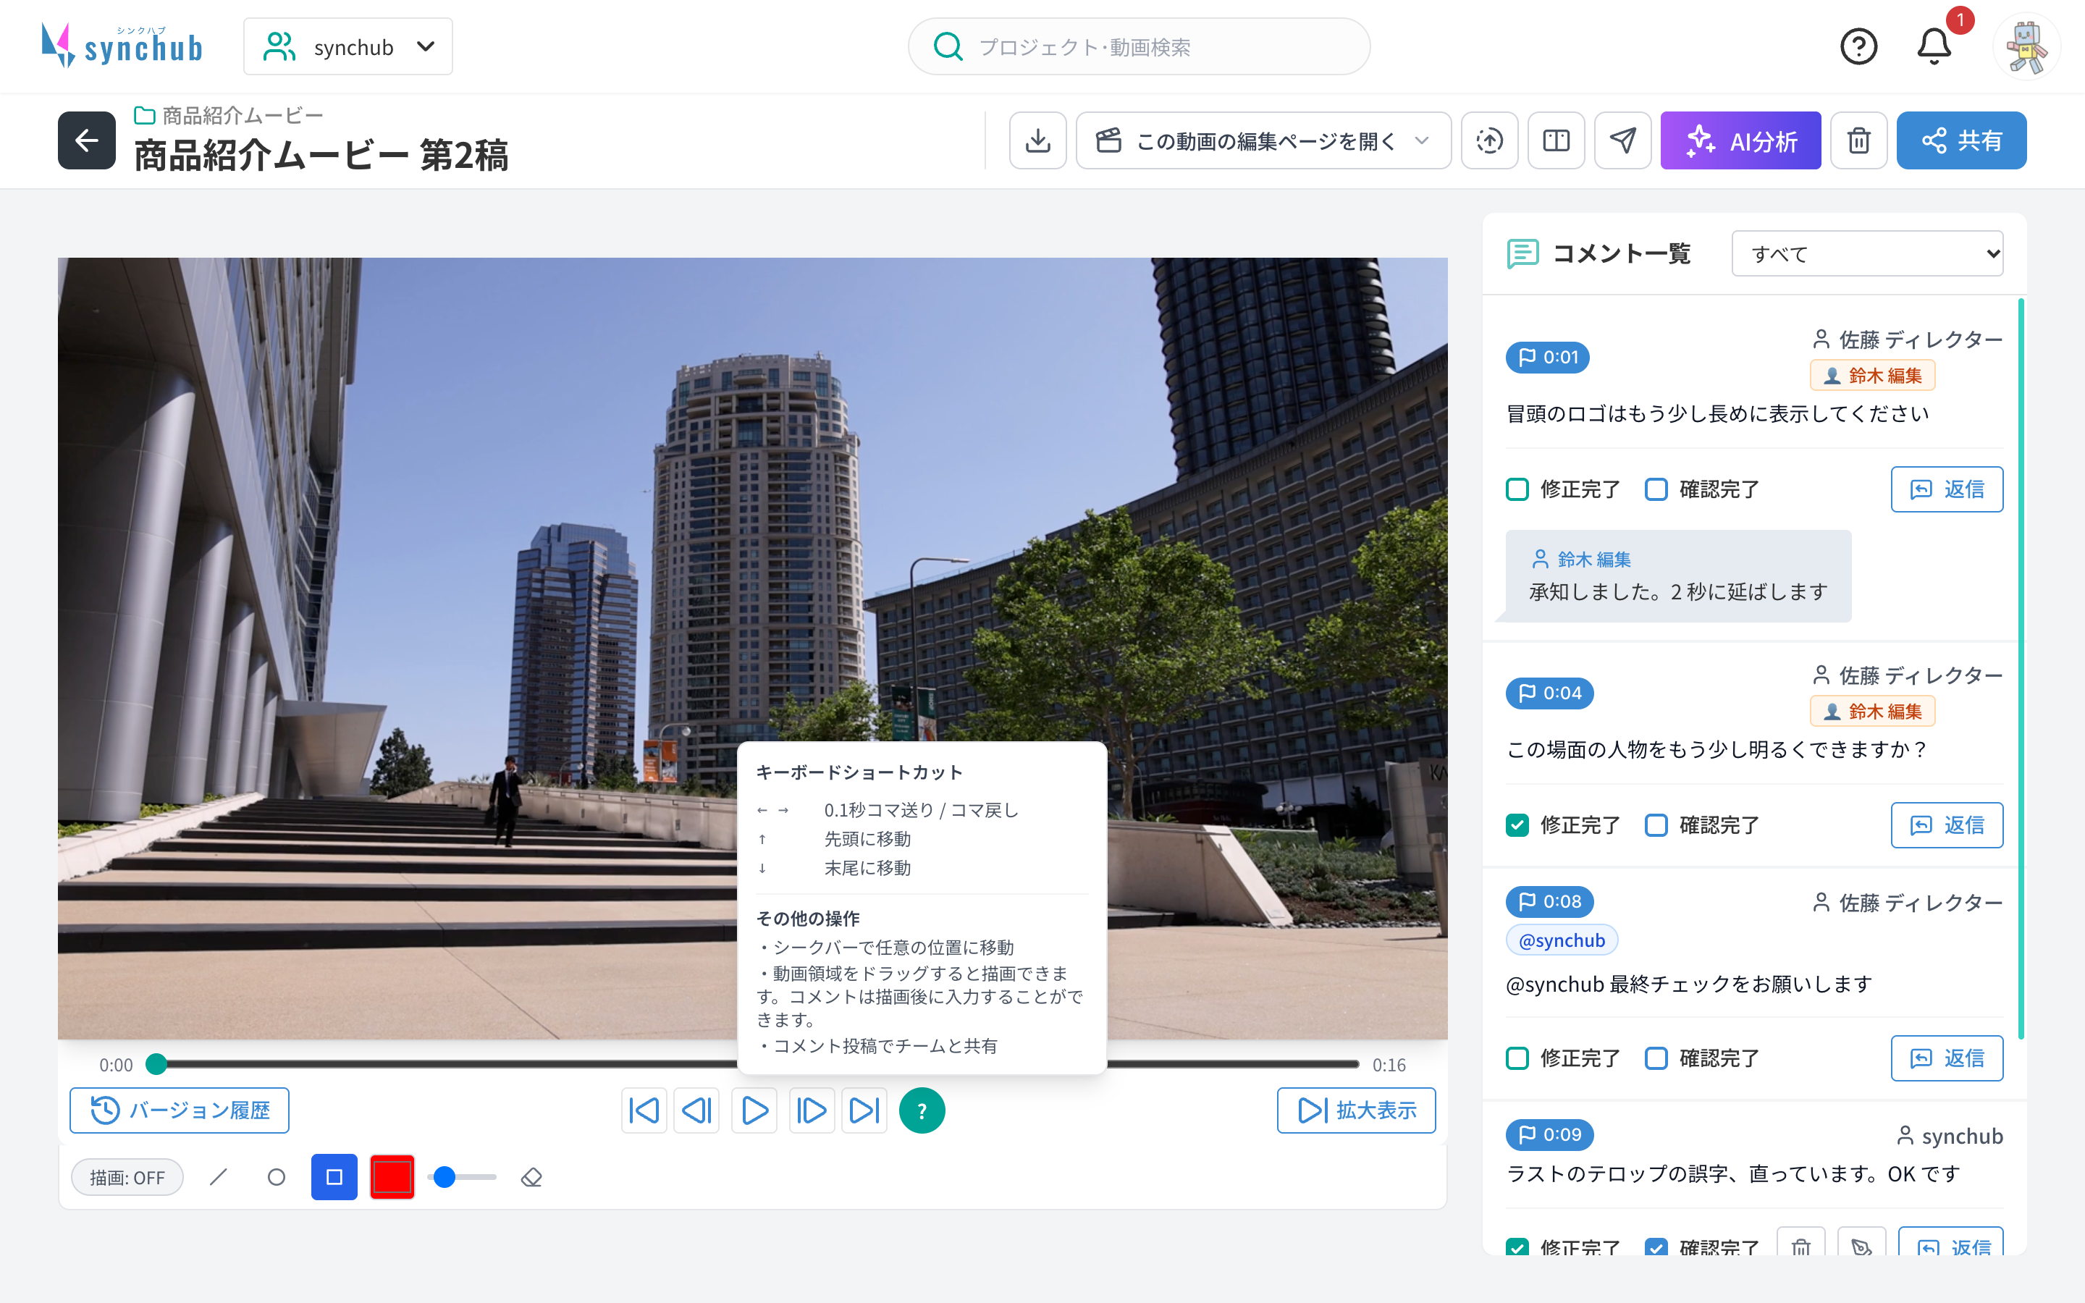The width and height of the screenshot is (2085, 1303).
Task: Select the eraser tool
Action: tap(531, 1176)
